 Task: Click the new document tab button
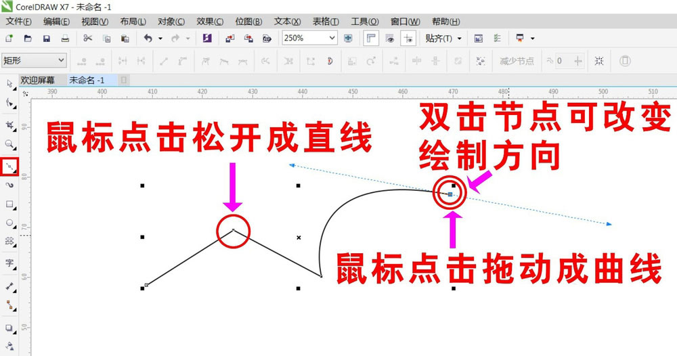coord(123,81)
